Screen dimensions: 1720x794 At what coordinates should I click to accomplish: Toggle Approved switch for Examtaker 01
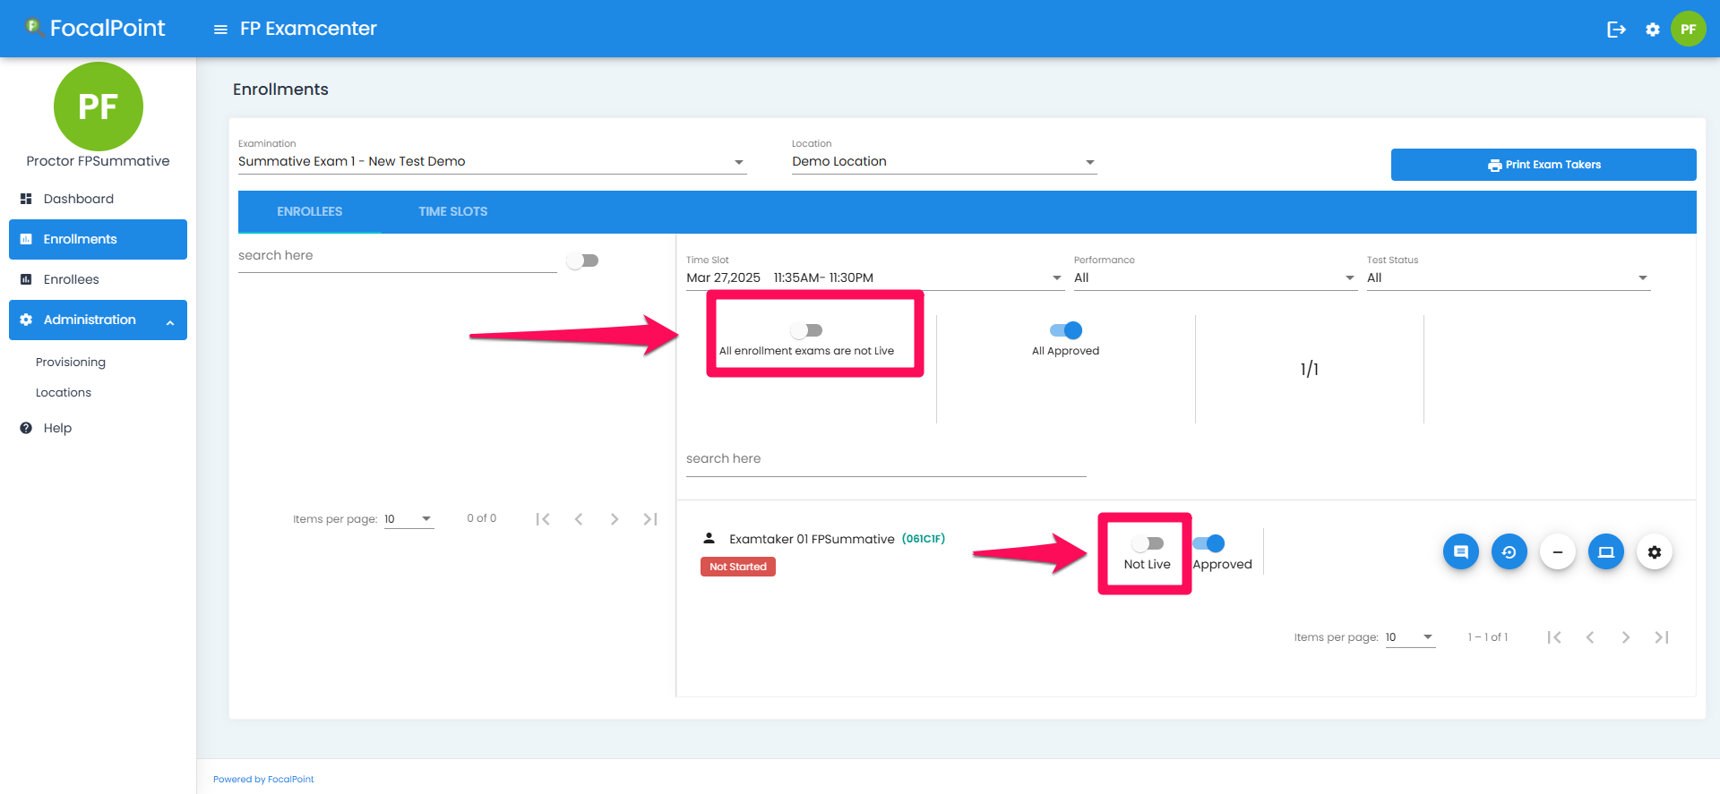[1208, 543]
